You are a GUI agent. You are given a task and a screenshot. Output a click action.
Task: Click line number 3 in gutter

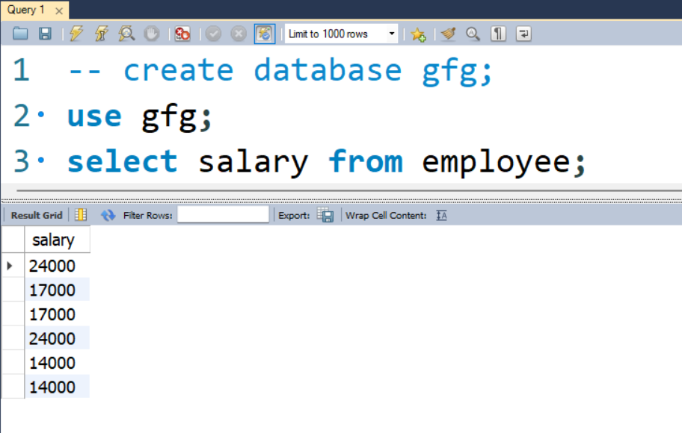[21, 161]
